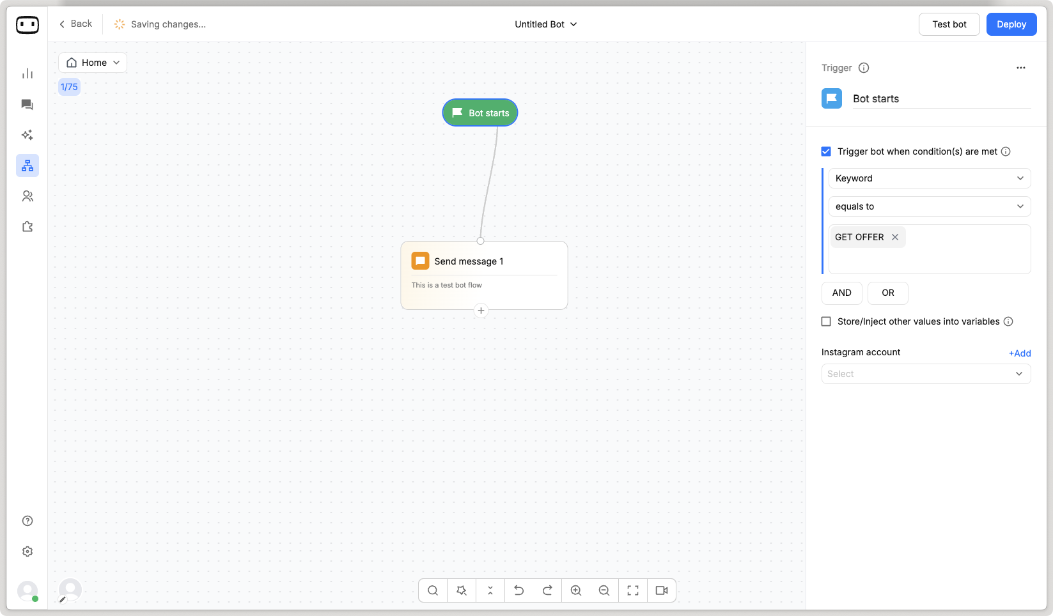Open the Home flow selector menu
The height and width of the screenshot is (616, 1053).
coord(93,63)
